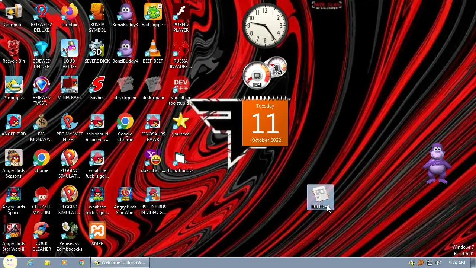Select the furryfox shortcut icon

tap(69, 15)
